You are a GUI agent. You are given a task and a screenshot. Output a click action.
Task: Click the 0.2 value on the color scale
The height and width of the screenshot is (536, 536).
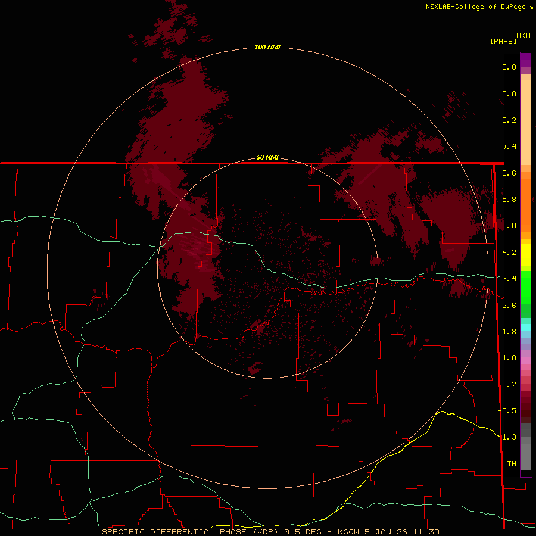point(509,385)
